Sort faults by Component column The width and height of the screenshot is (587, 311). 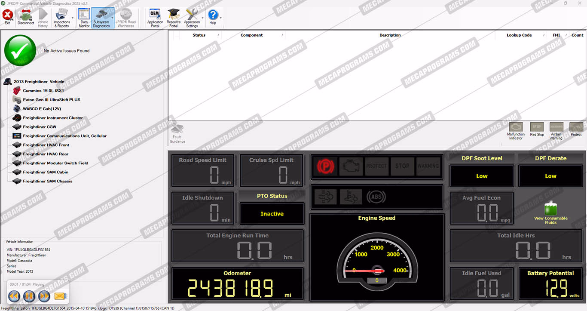[252, 35]
